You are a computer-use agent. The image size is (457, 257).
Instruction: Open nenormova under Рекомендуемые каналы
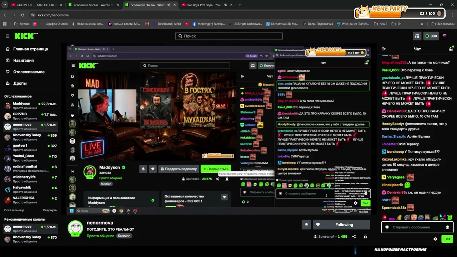click(30, 228)
